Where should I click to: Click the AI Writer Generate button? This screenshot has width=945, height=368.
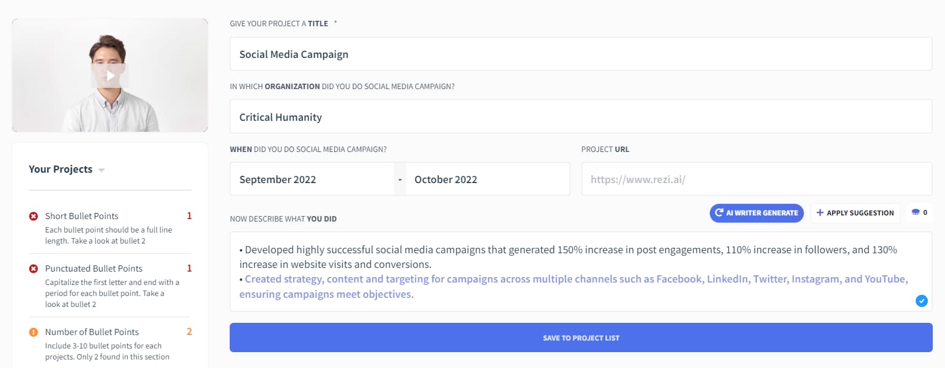click(x=756, y=213)
